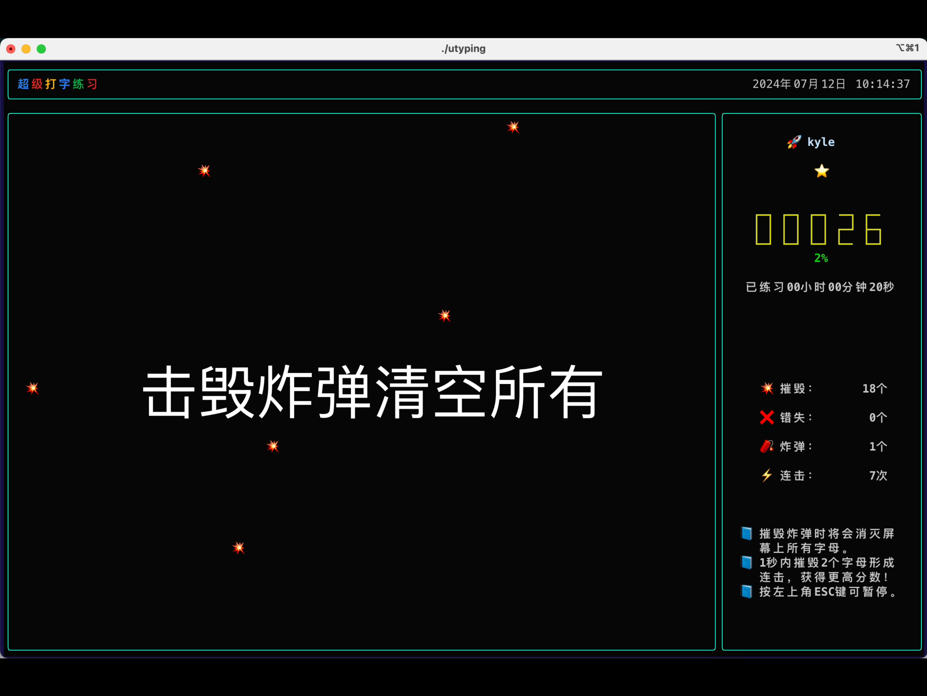Click the ⌥⌘1 shortcut indicator in title bar

pyautogui.click(x=907, y=48)
